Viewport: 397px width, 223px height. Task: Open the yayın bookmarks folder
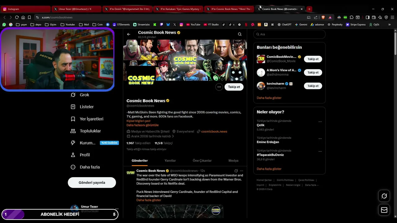pyautogui.click(x=21, y=24)
